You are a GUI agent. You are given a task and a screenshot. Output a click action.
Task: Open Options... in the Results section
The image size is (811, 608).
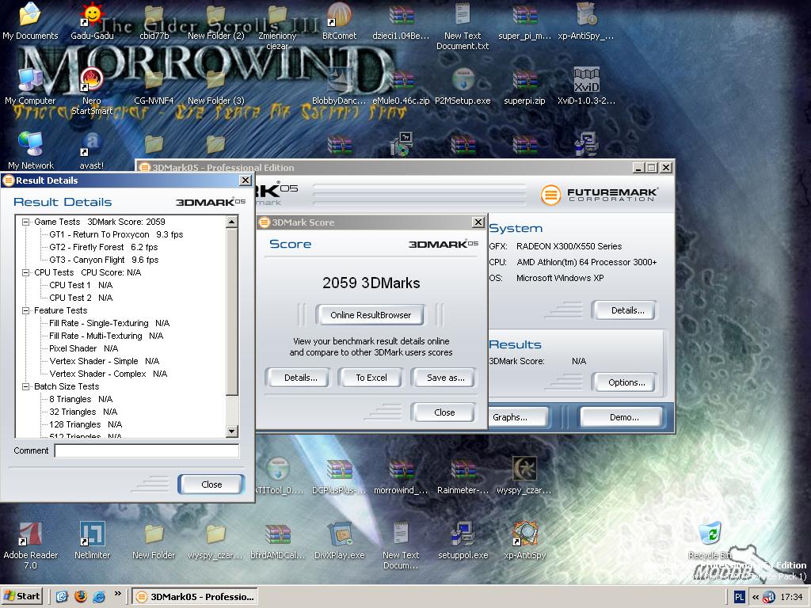[x=626, y=382]
